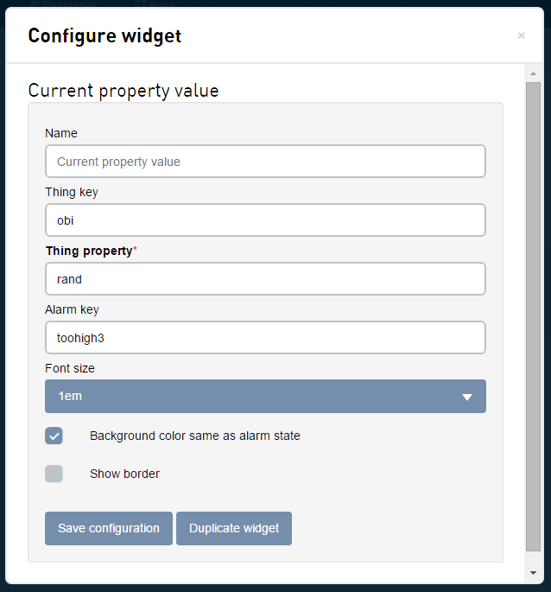Click the "Background color same as alarm state" text
551x592 pixels.
click(x=195, y=436)
